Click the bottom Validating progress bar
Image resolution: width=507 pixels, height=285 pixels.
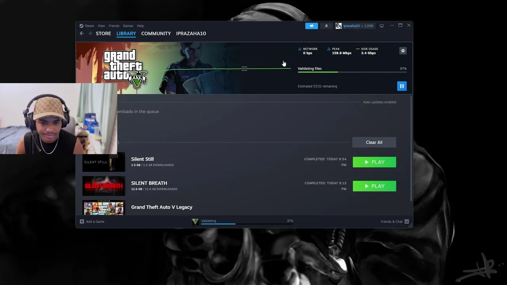[247, 224]
